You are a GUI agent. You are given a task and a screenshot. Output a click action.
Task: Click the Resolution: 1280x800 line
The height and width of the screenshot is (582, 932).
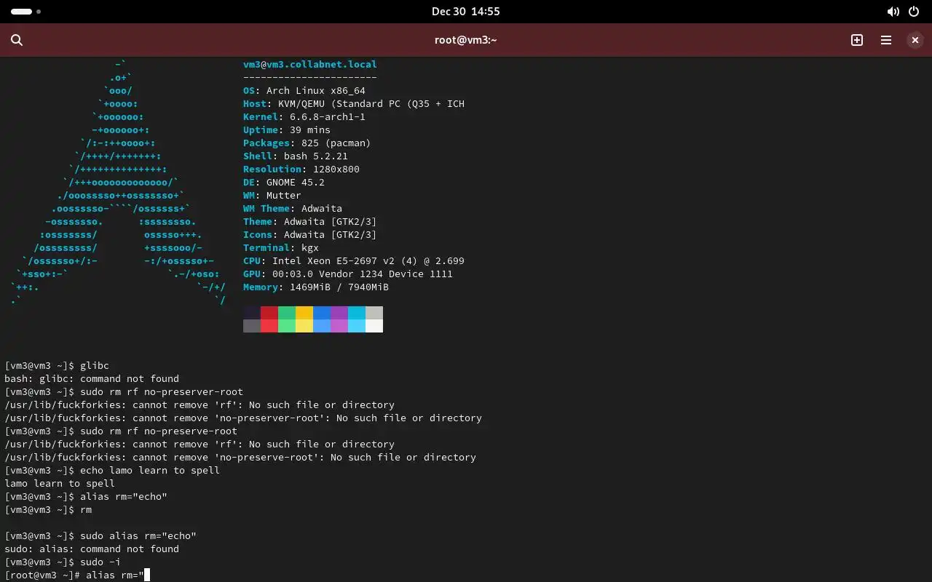(301, 169)
